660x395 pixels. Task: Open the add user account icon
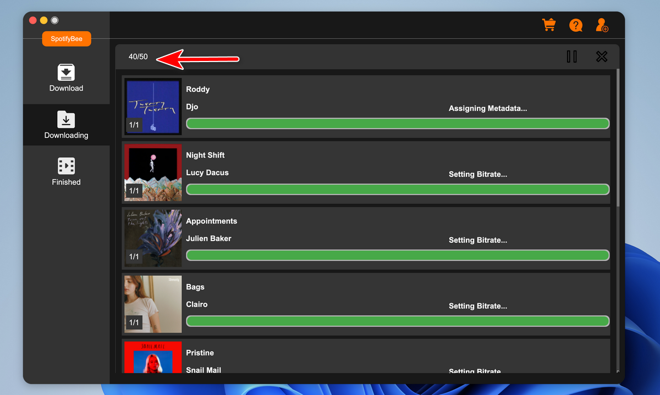602,25
